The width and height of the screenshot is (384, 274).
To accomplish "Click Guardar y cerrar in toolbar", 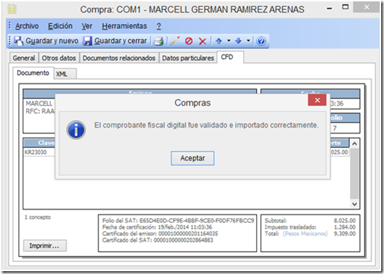I will click(x=115, y=40).
